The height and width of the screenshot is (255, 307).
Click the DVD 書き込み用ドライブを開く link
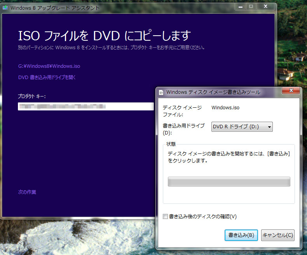47,78
